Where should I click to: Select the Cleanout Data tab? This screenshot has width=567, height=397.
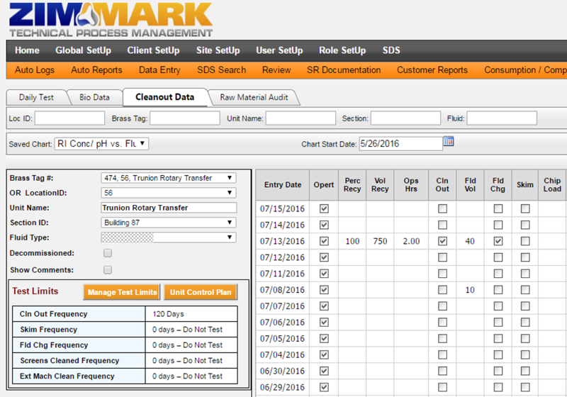tap(165, 97)
